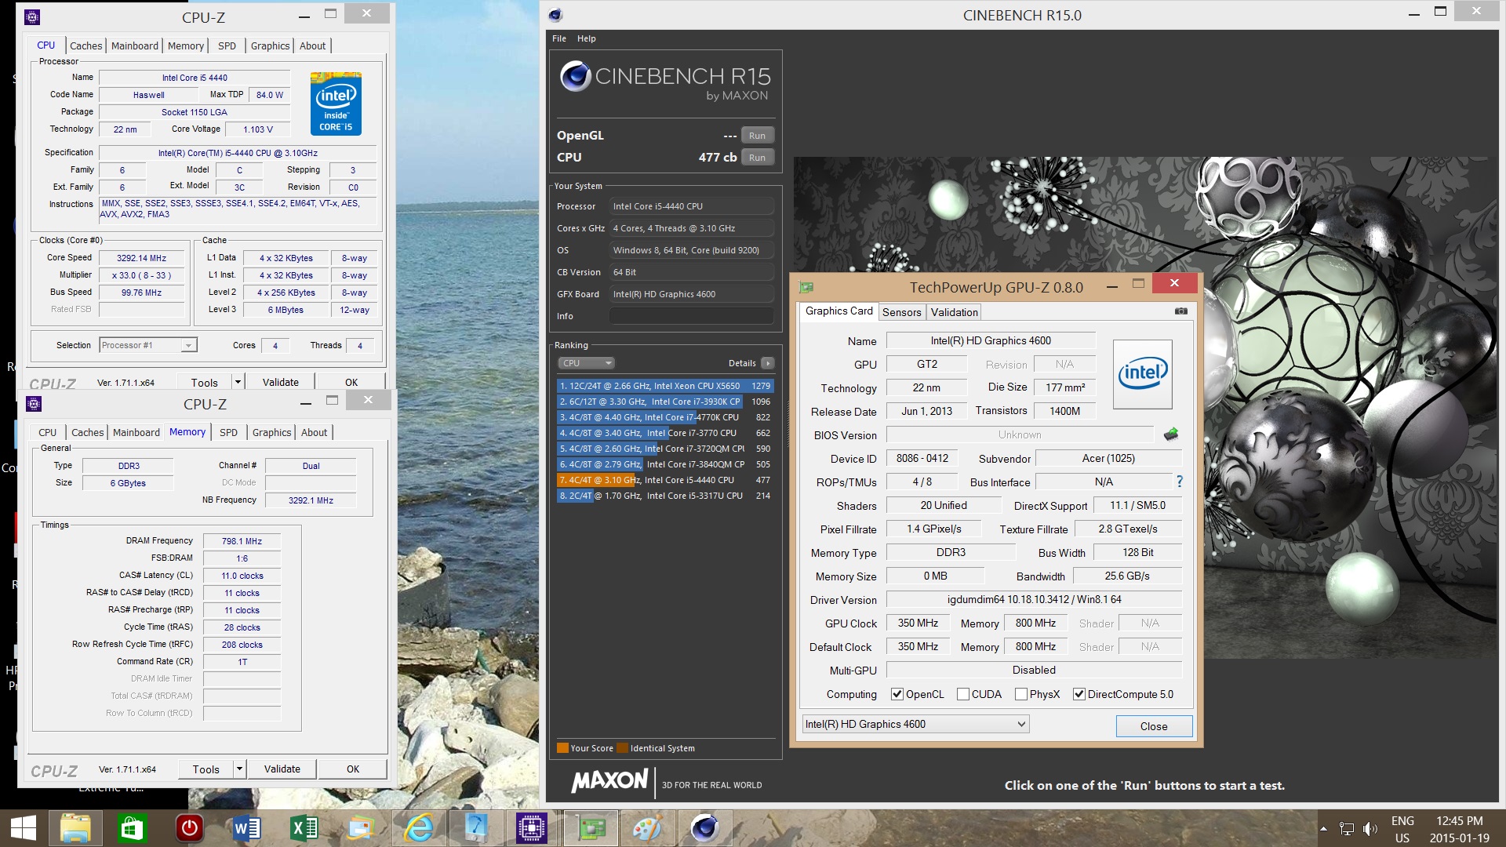Click Validate in top CPU-Z window
Viewport: 1506px width, 847px height.
[x=280, y=383]
